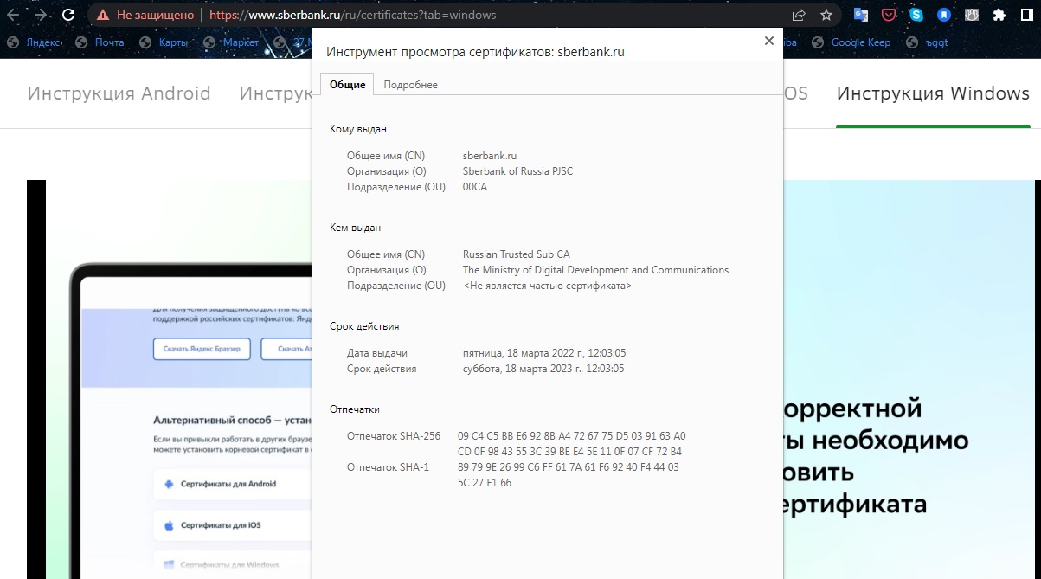The width and height of the screenshot is (1041, 579).
Task: Open the 'Карты' bookmark
Action: coord(162,42)
